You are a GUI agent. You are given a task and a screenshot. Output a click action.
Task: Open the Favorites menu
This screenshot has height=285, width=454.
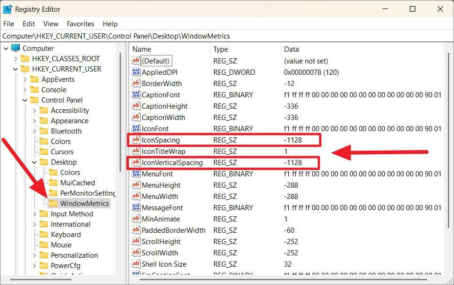click(81, 24)
